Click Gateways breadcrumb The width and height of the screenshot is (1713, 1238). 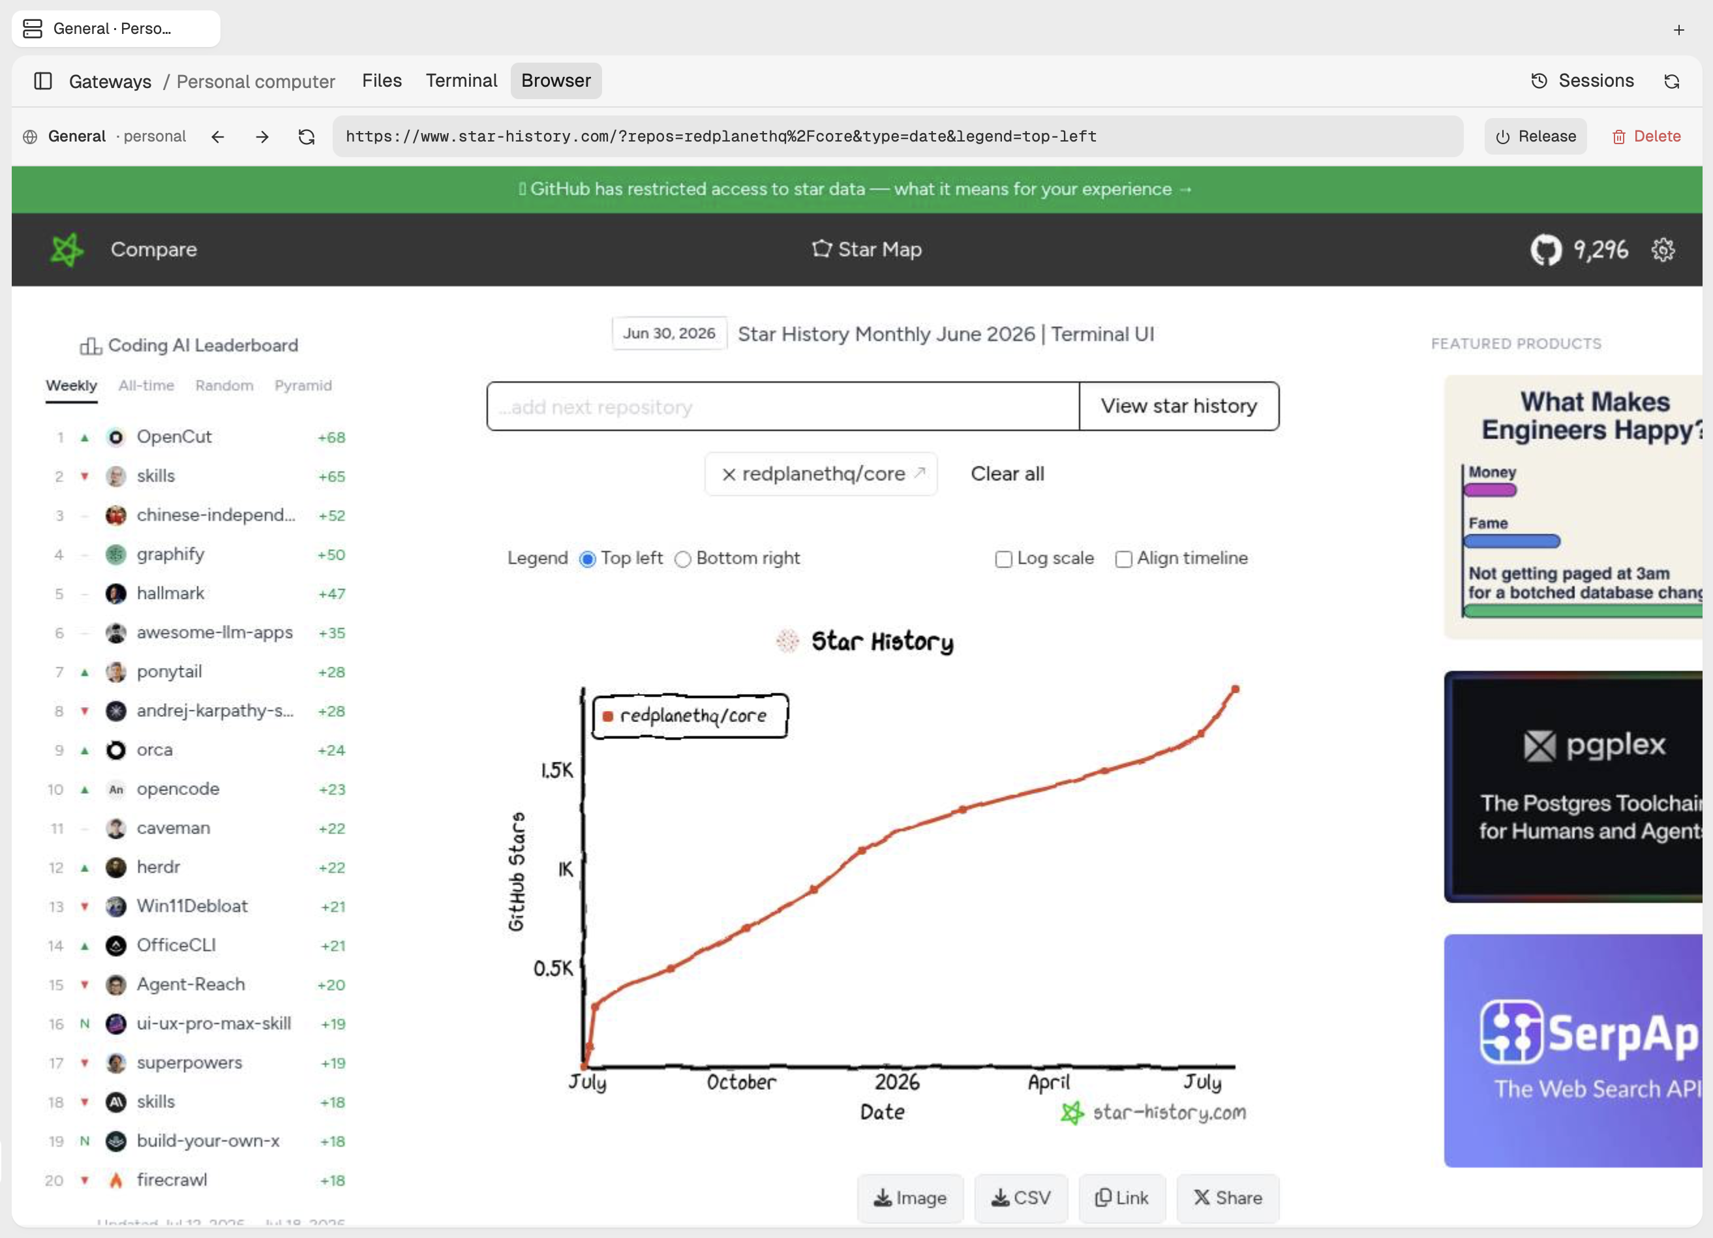click(110, 82)
